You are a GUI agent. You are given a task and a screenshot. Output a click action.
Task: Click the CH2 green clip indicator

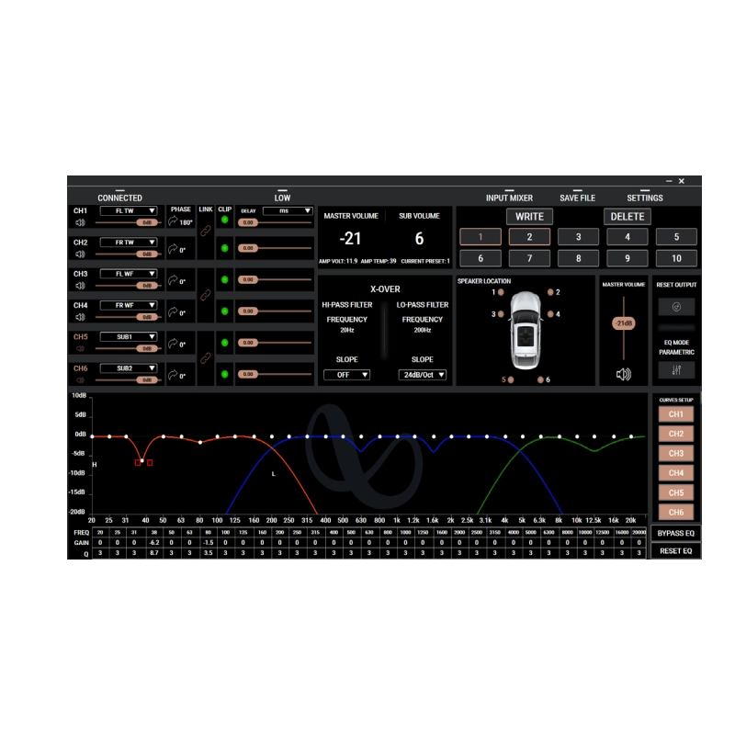(x=225, y=249)
